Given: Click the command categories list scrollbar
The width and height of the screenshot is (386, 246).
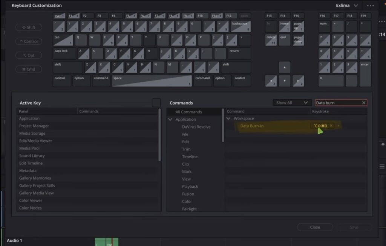Looking at the screenshot, I should [223, 125].
